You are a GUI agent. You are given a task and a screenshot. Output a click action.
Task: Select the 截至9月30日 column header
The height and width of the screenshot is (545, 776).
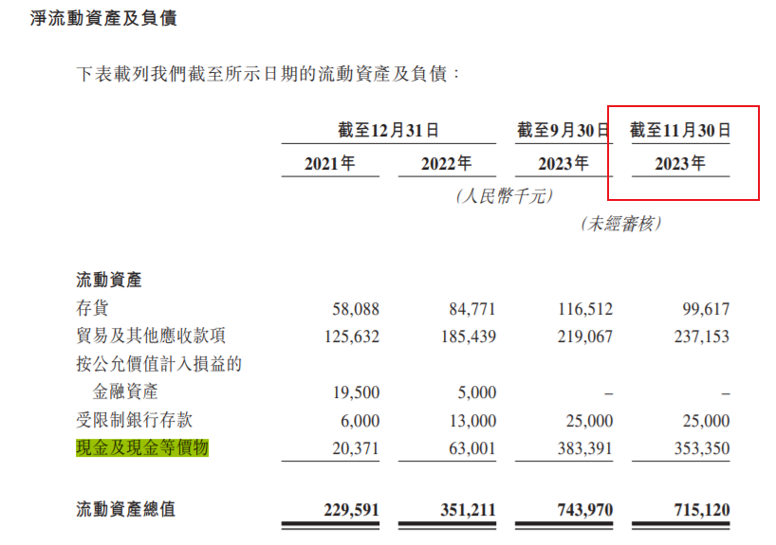(x=563, y=130)
